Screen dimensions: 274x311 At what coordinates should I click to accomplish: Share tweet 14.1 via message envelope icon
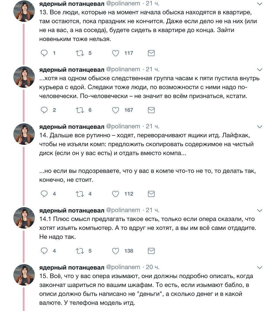(x=151, y=251)
